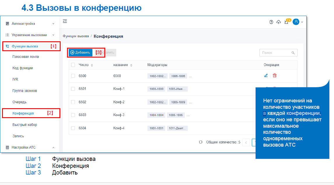This screenshot has height=185, width=334.
Task: Tick the select-all header checkbox
Action: (x=73, y=65)
